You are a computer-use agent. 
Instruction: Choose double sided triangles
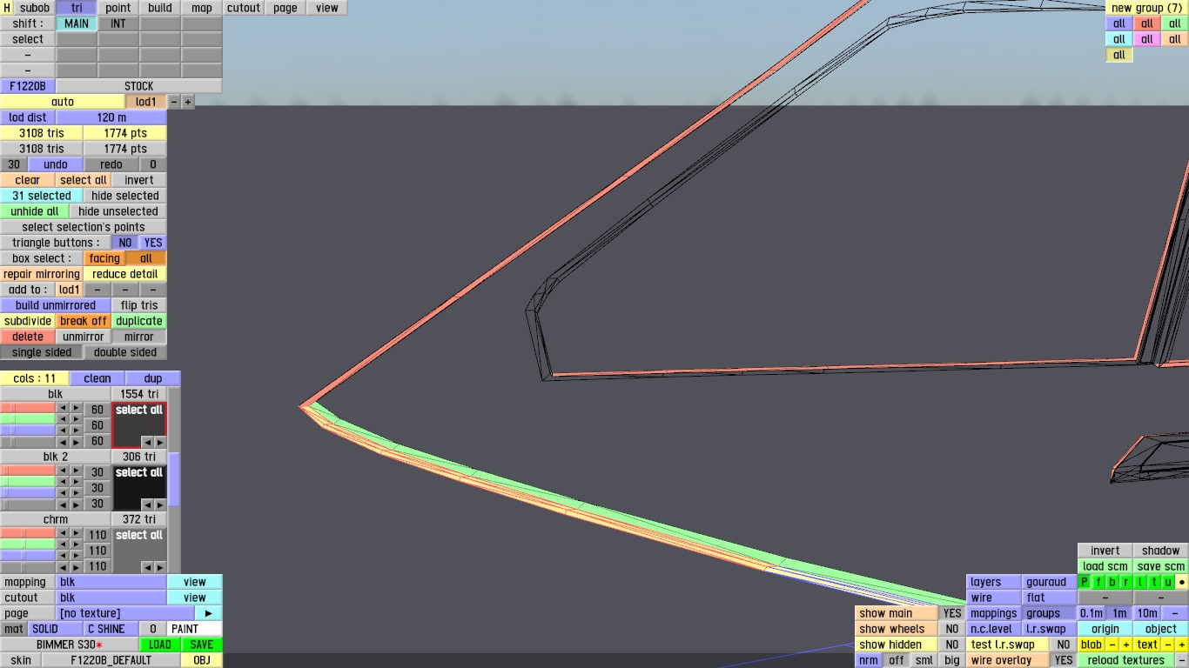point(125,352)
